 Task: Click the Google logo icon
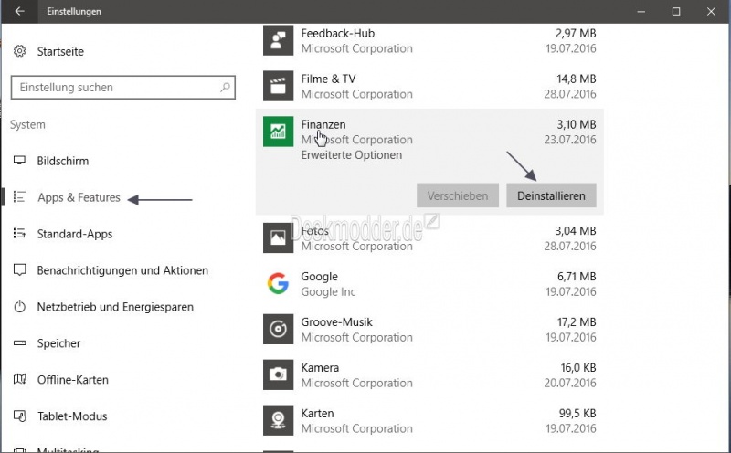pyautogui.click(x=278, y=283)
